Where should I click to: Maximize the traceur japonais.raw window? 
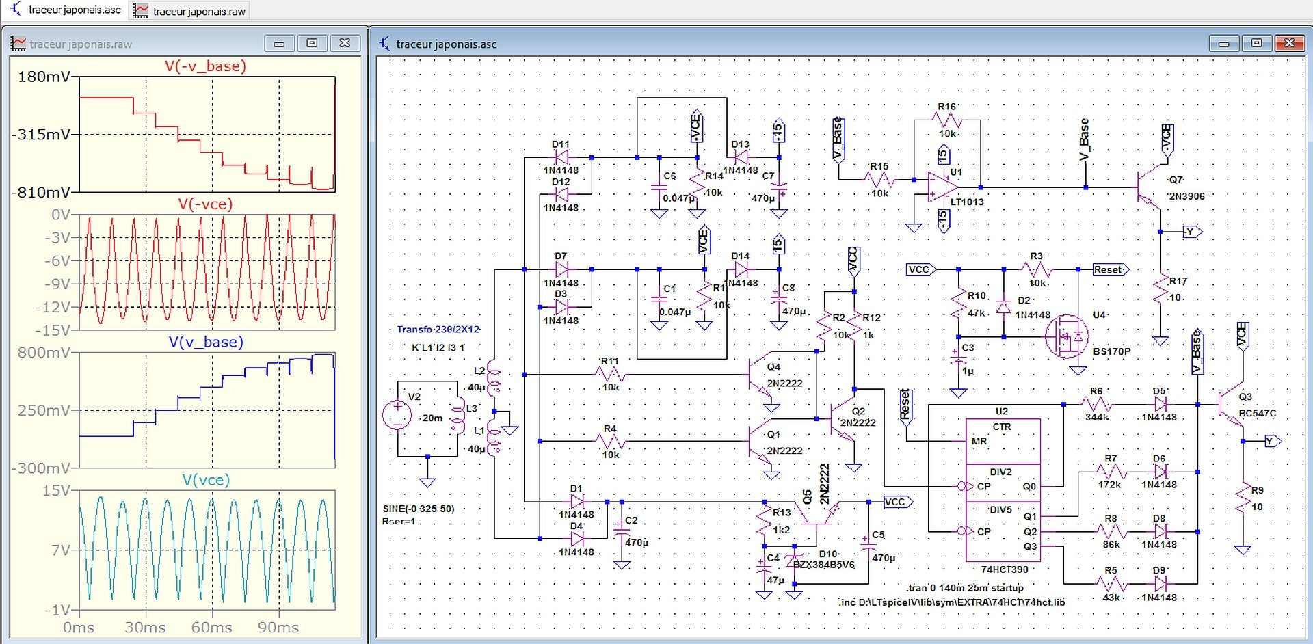312,43
